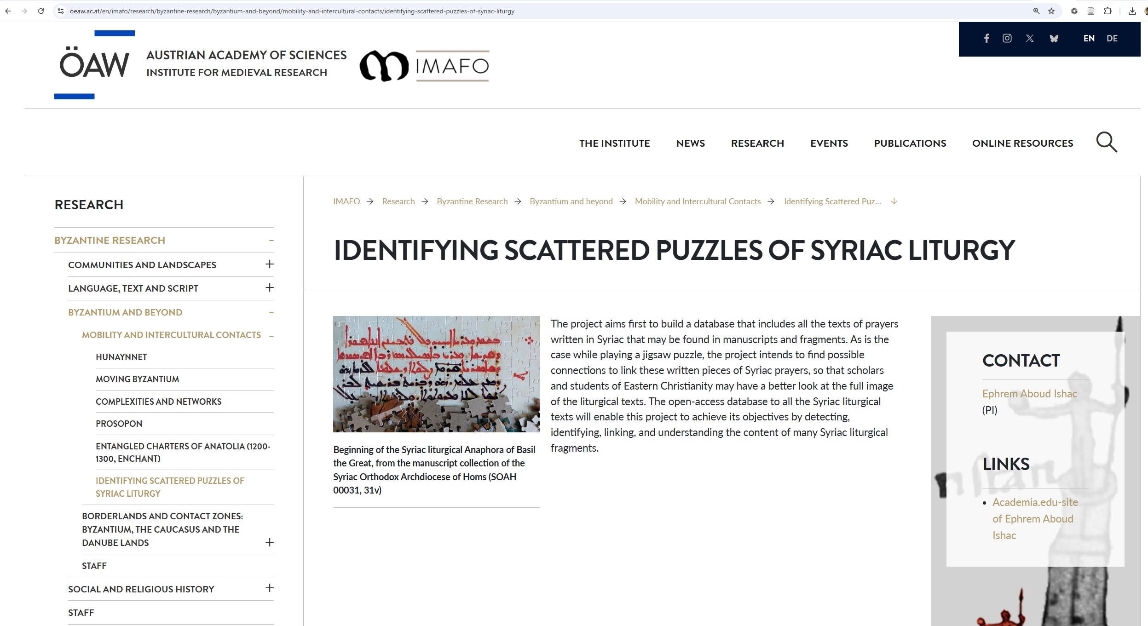Go to Moving Byzantium sidebar page
The height and width of the screenshot is (626, 1148).
(x=137, y=379)
